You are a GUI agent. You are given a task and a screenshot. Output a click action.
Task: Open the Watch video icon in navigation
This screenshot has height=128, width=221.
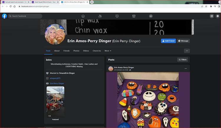117,16
